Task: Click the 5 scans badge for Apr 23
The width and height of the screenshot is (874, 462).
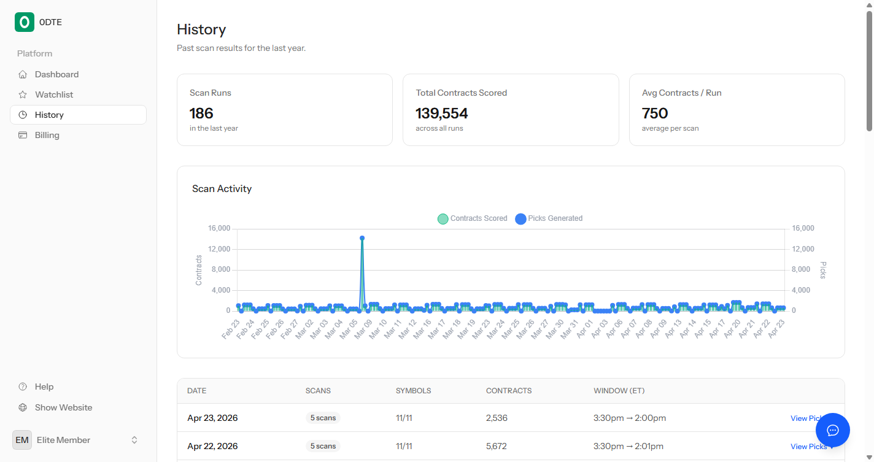Action: click(x=323, y=418)
